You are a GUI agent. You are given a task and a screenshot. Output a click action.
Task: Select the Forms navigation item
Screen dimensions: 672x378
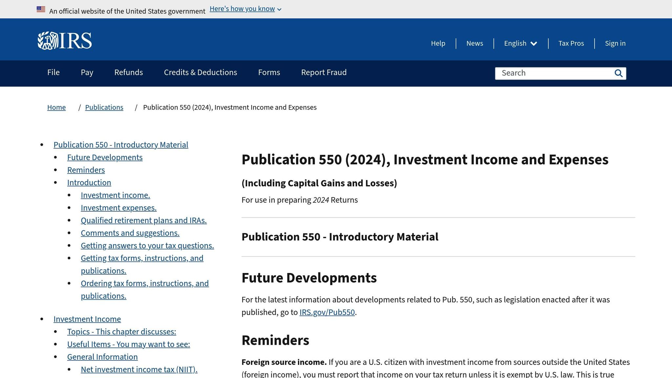(x=269, y=72)
